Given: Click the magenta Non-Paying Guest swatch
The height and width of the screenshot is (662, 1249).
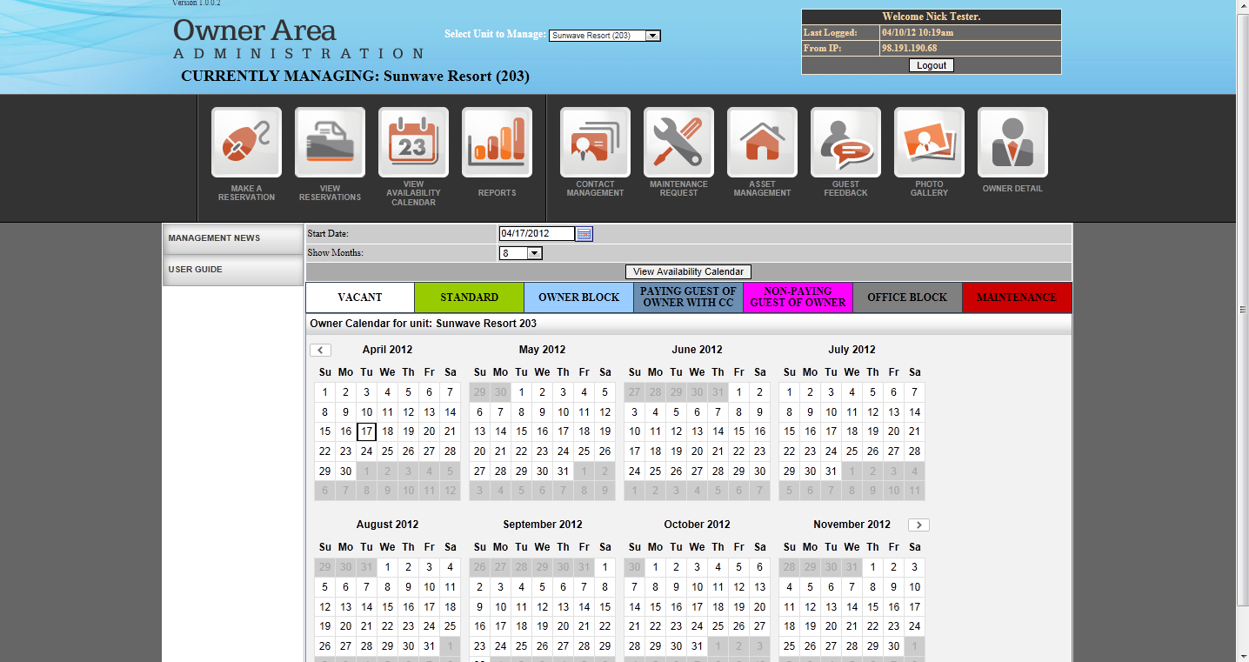Looking at the screenshot, I should [x=798, y=298].
